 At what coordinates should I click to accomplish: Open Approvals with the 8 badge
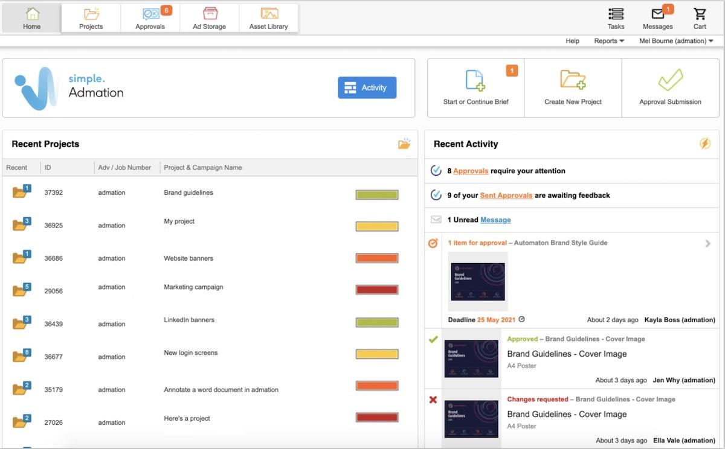(151, 14)
